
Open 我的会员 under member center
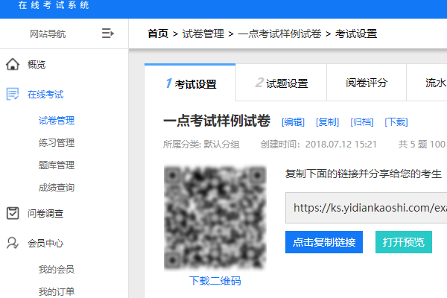(x=57, y=269)
